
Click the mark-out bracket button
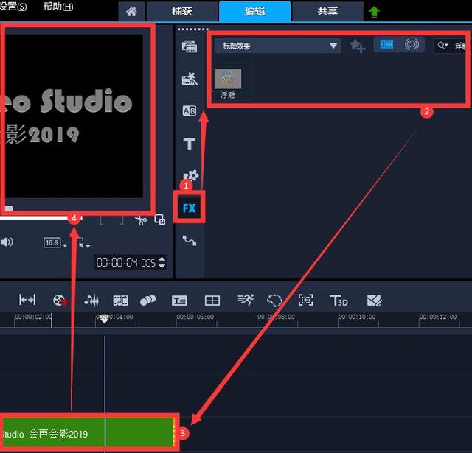121,221
